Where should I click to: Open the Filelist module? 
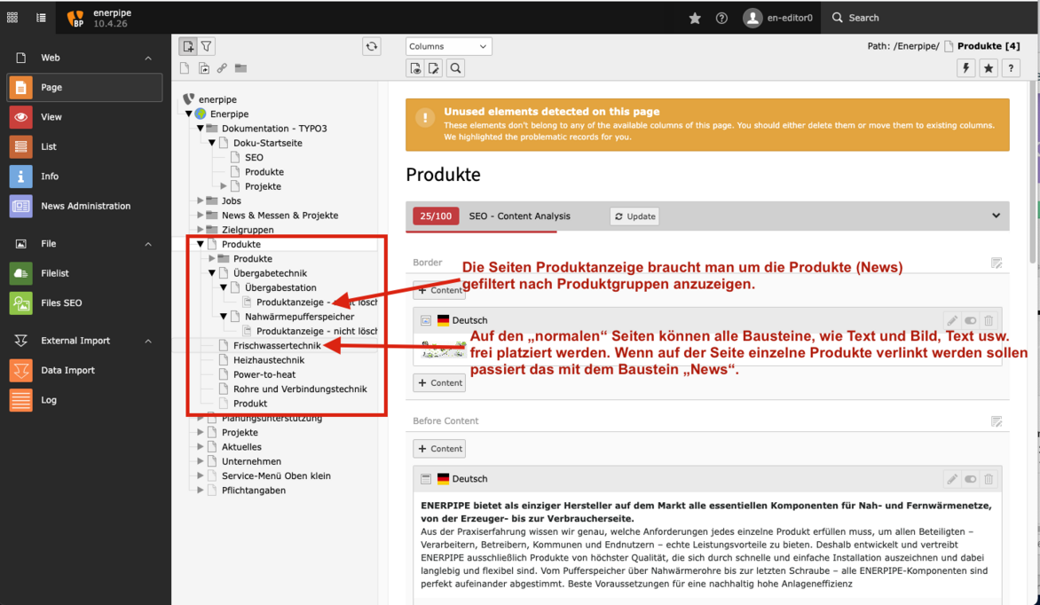pyautogui.click(x=84, y=273)
